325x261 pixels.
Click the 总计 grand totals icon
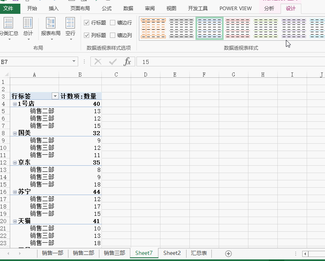pyautogui.click(x=28, y=24)
